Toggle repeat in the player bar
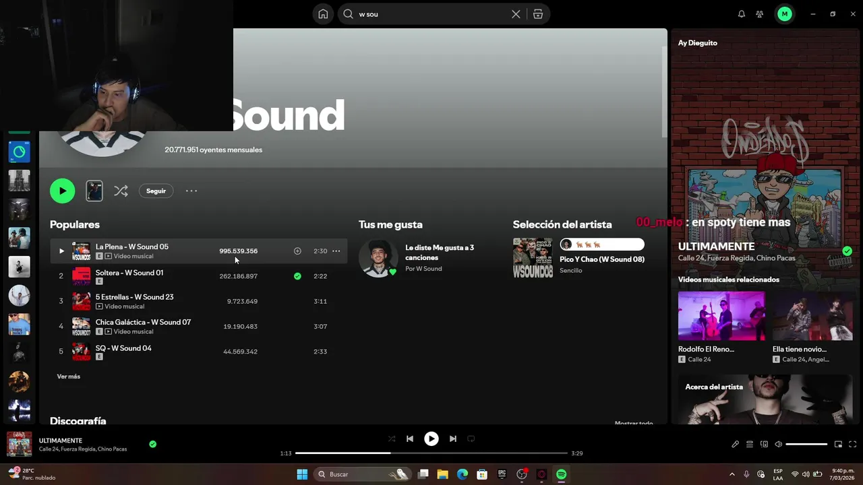The image size is (863, 485). (471, 439)
